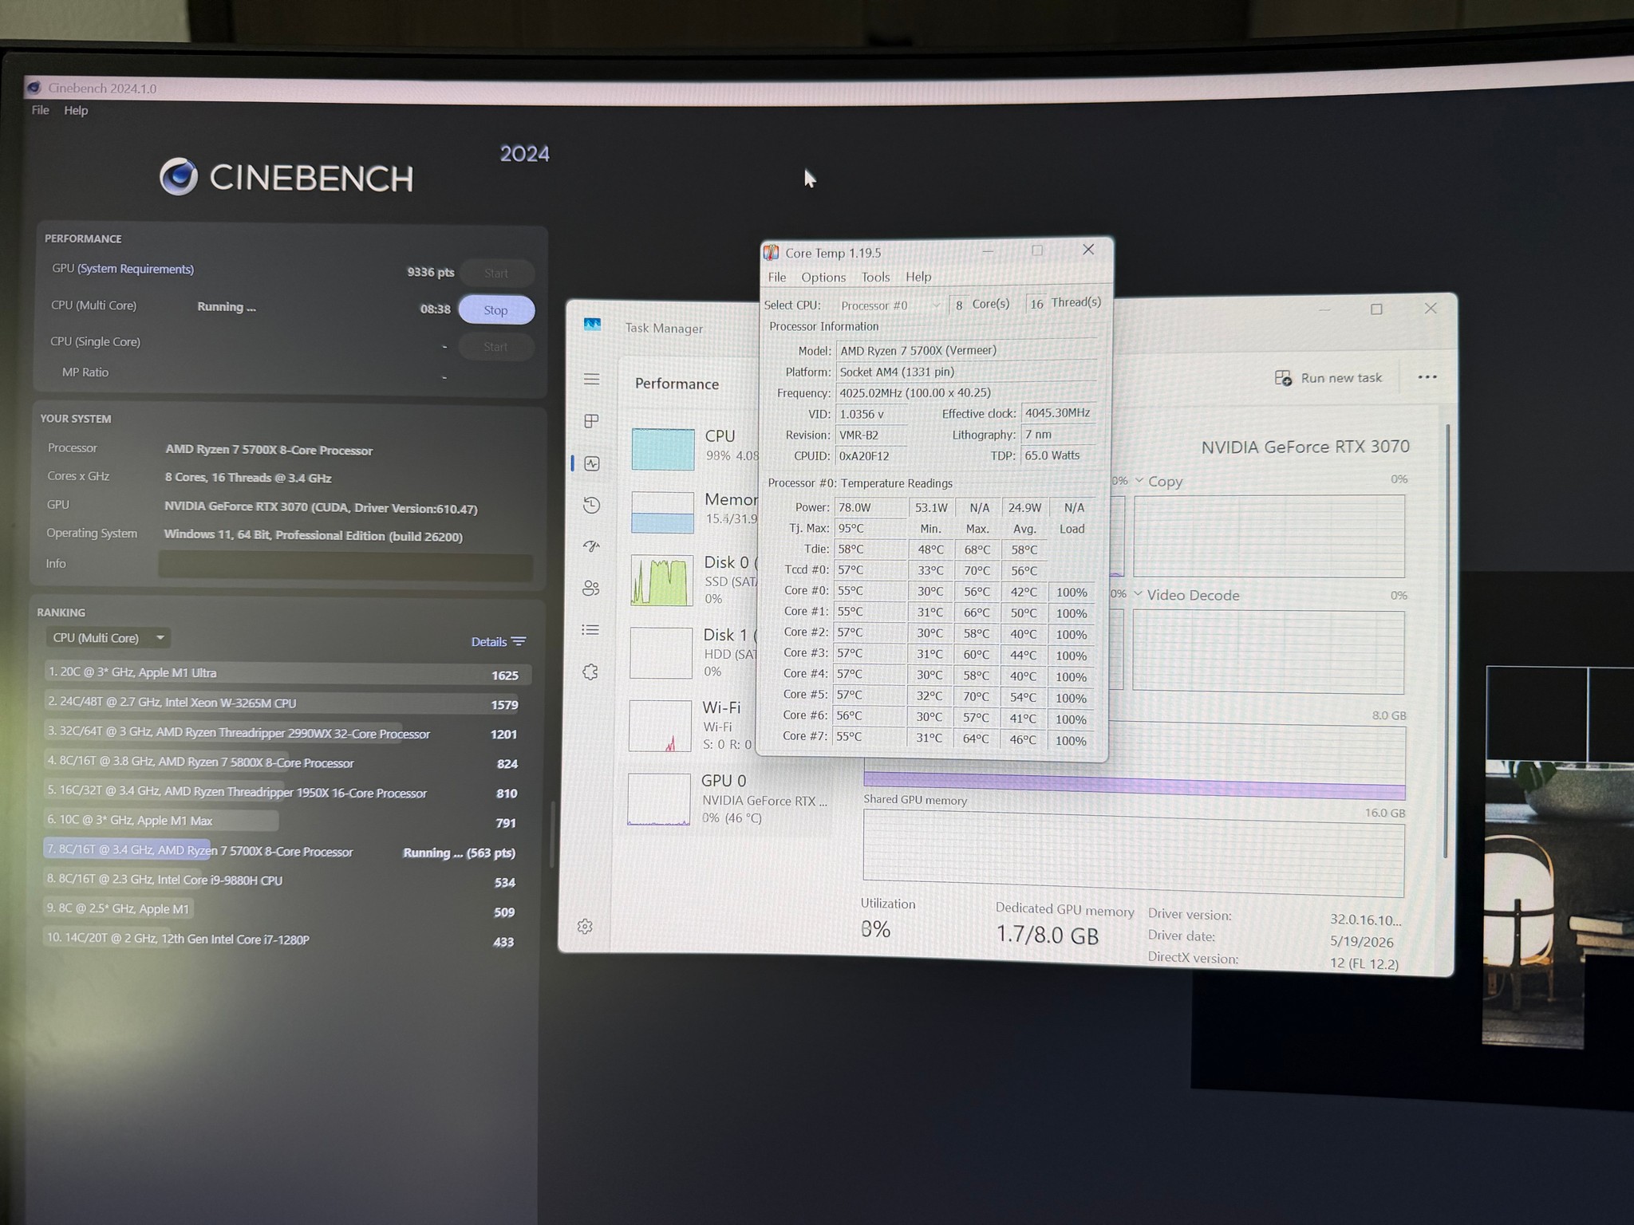This screenshot has height=1225, width=1634.
Task: Open Task Manager settings gear icon
Action: tap(585, 926)
